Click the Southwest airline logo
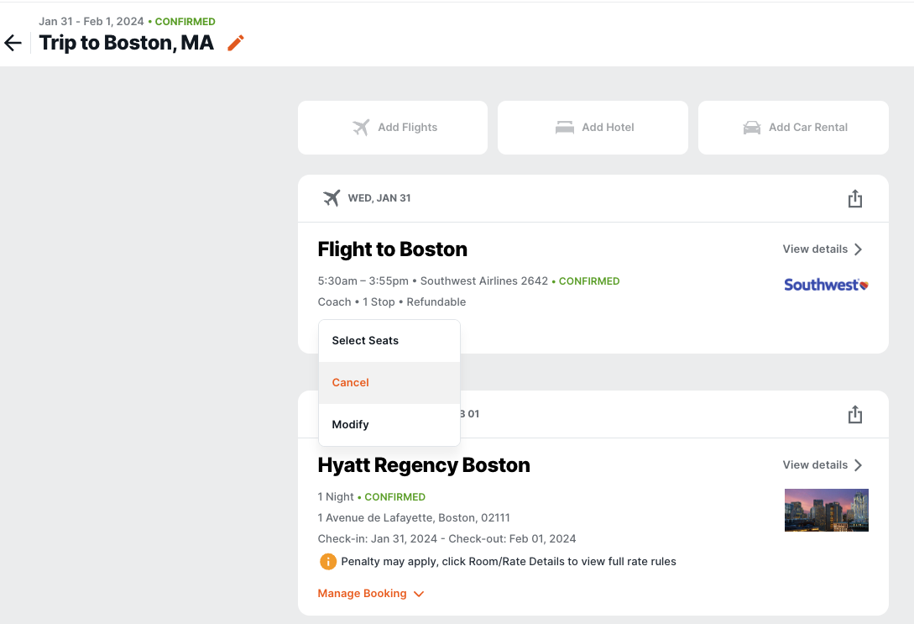The height and width of the screenshot is (624, 914). (x=826, y=285)
